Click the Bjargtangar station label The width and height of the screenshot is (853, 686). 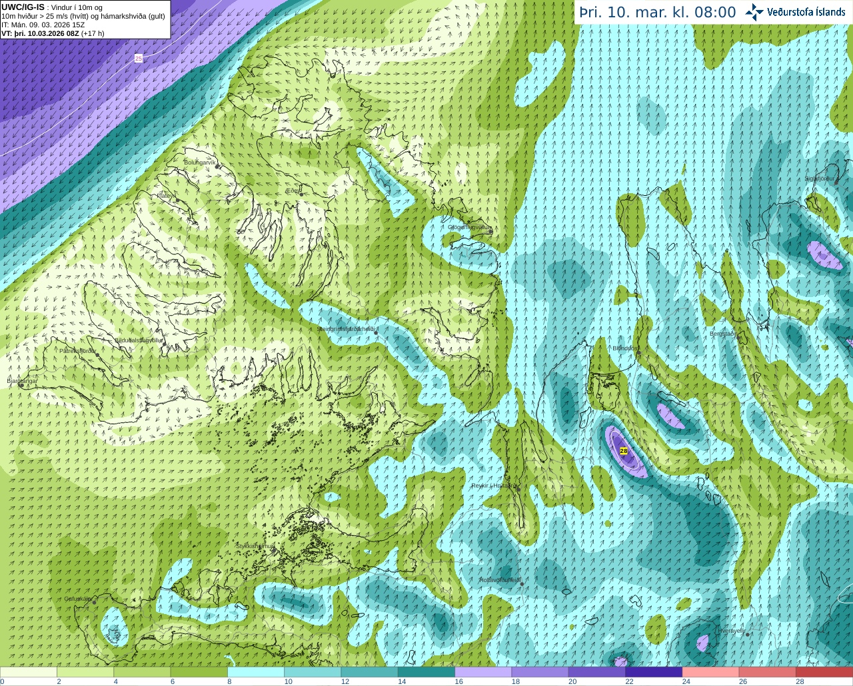point(22,381)
